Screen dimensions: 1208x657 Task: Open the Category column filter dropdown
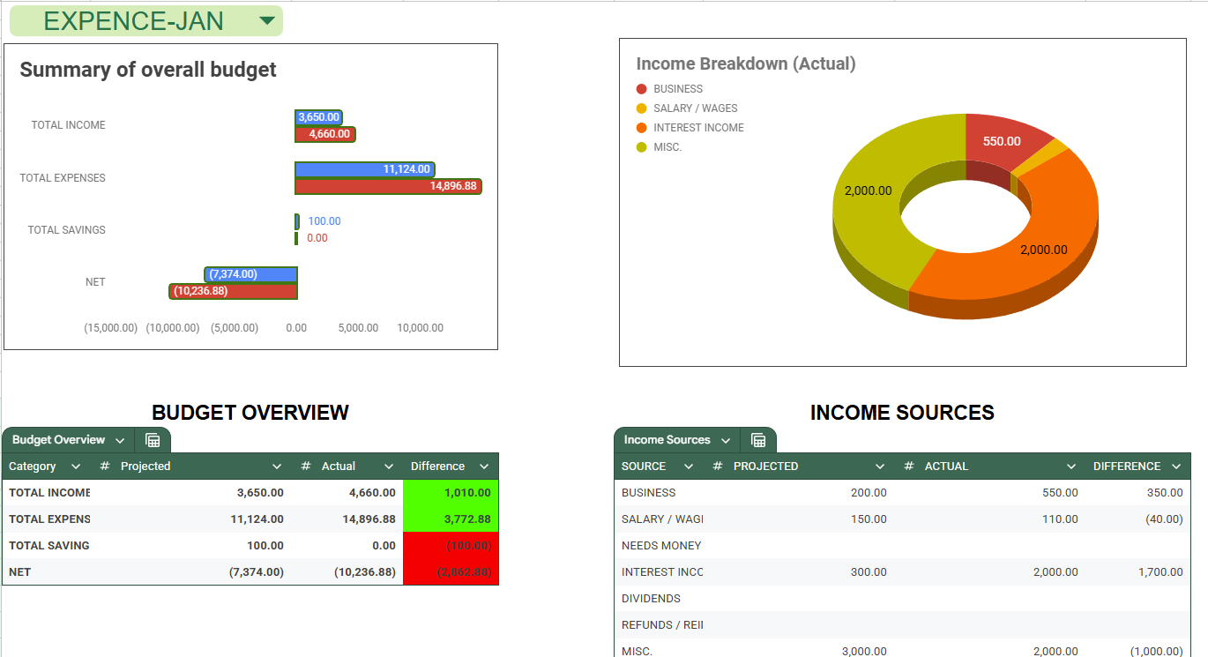76,467
